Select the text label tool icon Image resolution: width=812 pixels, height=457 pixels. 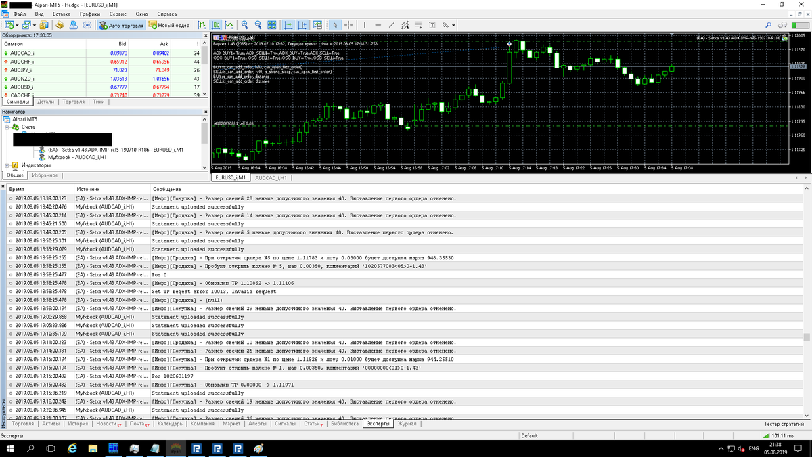pyautogui.click(x=432, y=25)
